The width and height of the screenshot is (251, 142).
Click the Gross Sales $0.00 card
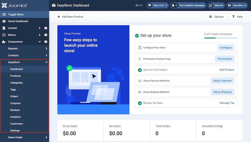[81, 130]
